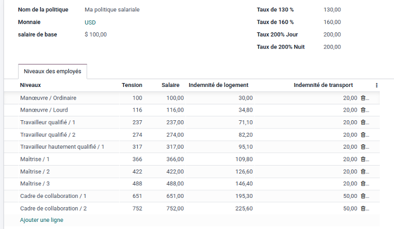Delete Cadre de collaboration / 2 row
The image size is (394, 229).
point(363,208)
